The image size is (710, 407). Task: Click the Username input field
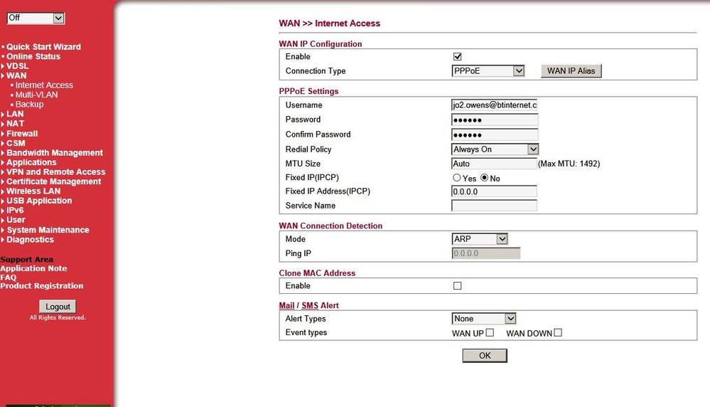click(494, 105)
